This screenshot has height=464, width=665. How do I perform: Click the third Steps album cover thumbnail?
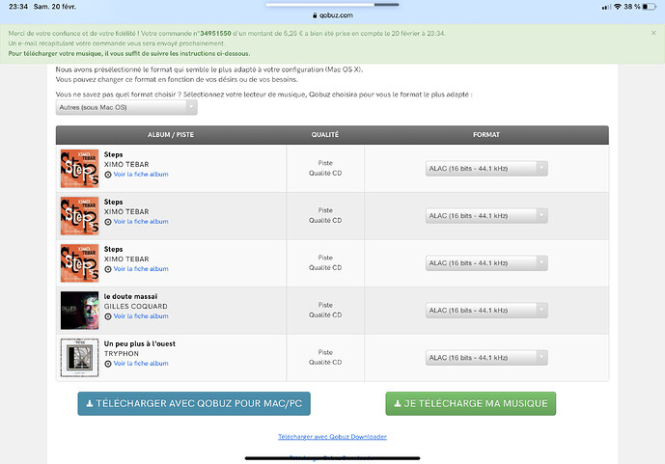click(79, 263)
